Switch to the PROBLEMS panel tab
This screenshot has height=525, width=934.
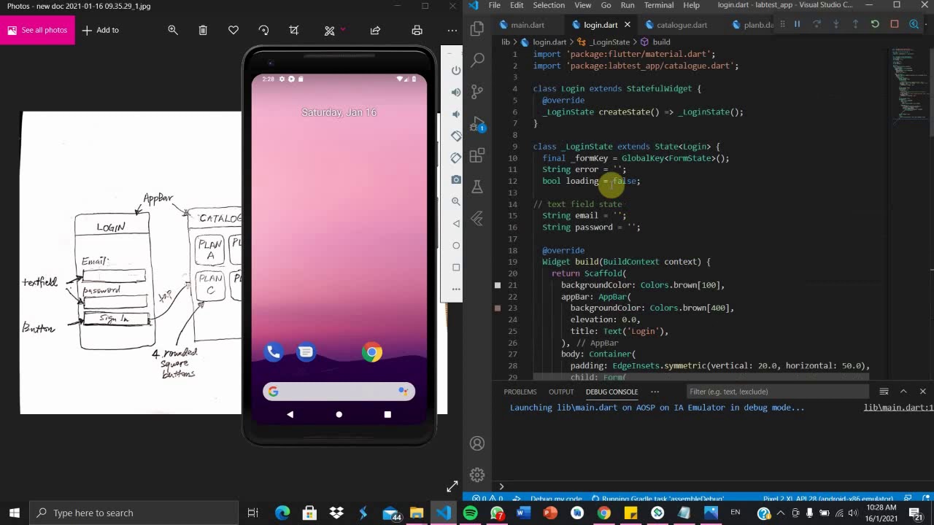tap(520, 392)
